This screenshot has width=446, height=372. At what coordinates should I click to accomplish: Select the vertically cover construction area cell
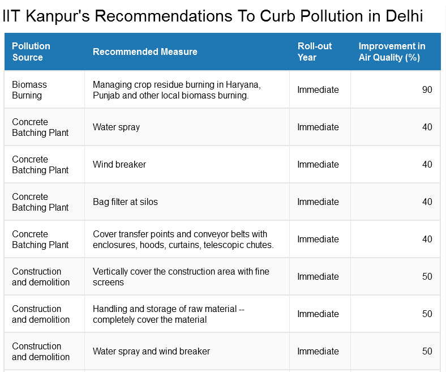[187, 276]
